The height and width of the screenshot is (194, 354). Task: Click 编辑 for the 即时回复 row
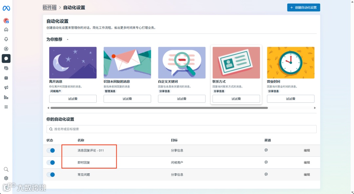click(x=307, y=162)
